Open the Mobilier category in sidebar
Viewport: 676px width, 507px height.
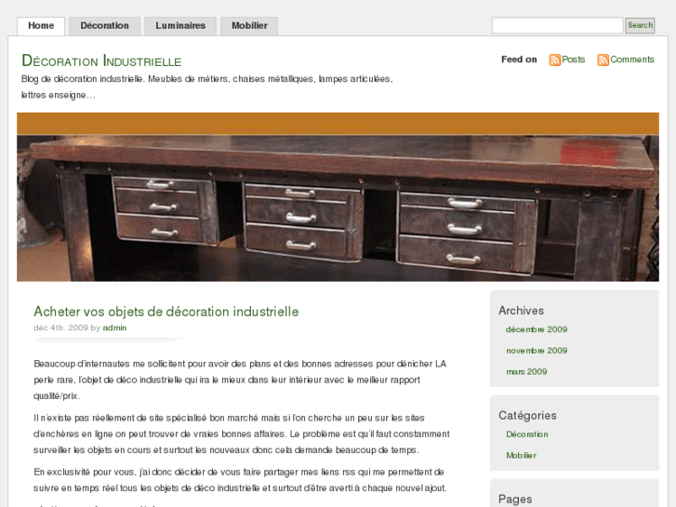[x=521, y=456]
